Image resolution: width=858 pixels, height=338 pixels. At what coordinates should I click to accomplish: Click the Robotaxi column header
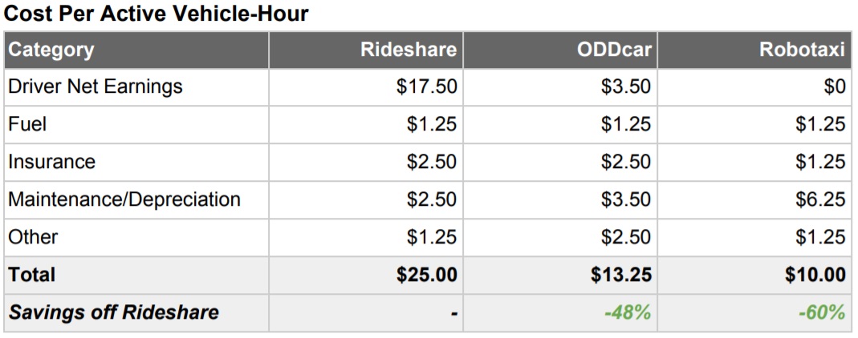[803, 50]
